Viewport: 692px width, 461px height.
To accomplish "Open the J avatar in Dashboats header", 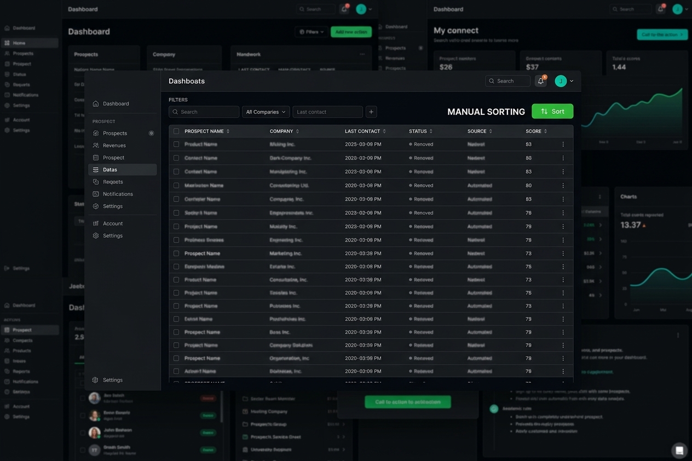I will (x=561, y=81).
